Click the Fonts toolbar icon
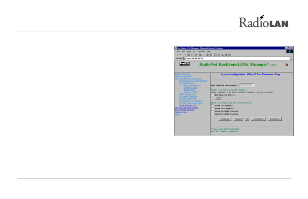Screen dimensions: 308x199 [x=222, y=55]
